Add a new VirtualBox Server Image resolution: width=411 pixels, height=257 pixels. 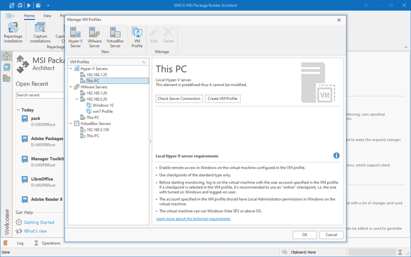115,37
